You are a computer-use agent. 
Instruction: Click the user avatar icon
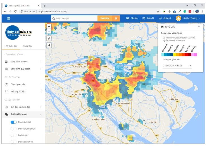click(x=178, y=18)
